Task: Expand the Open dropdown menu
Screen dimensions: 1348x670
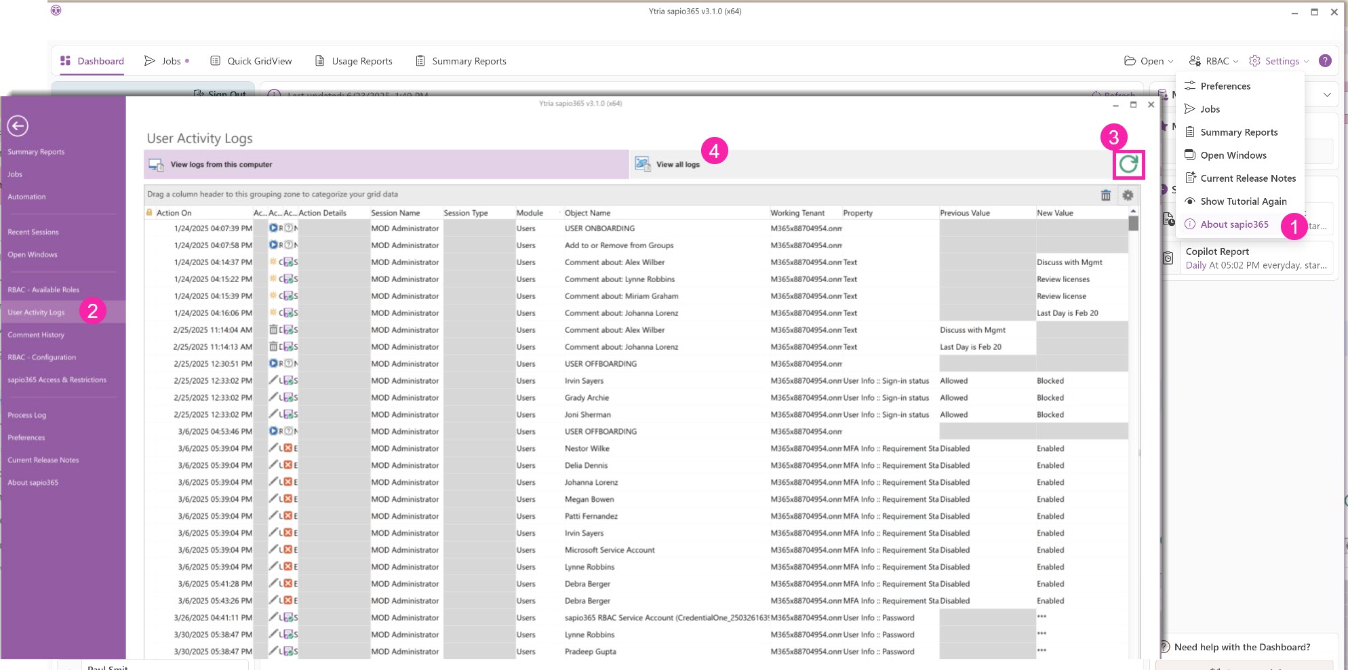Action: pos(1149,61)
